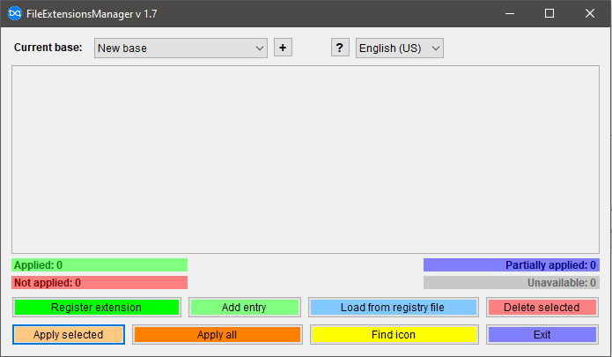Screen dimensions: 612x357
Task: Click the gray Unavailable: 0 label
Action: (x=512, y=283)
